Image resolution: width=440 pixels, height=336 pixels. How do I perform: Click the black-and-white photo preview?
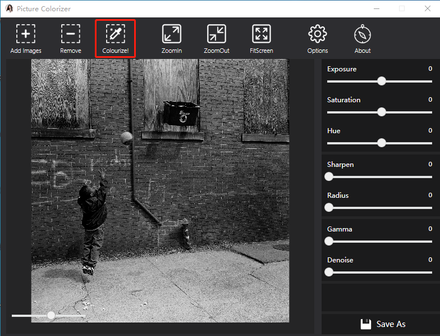coord(160,190)
